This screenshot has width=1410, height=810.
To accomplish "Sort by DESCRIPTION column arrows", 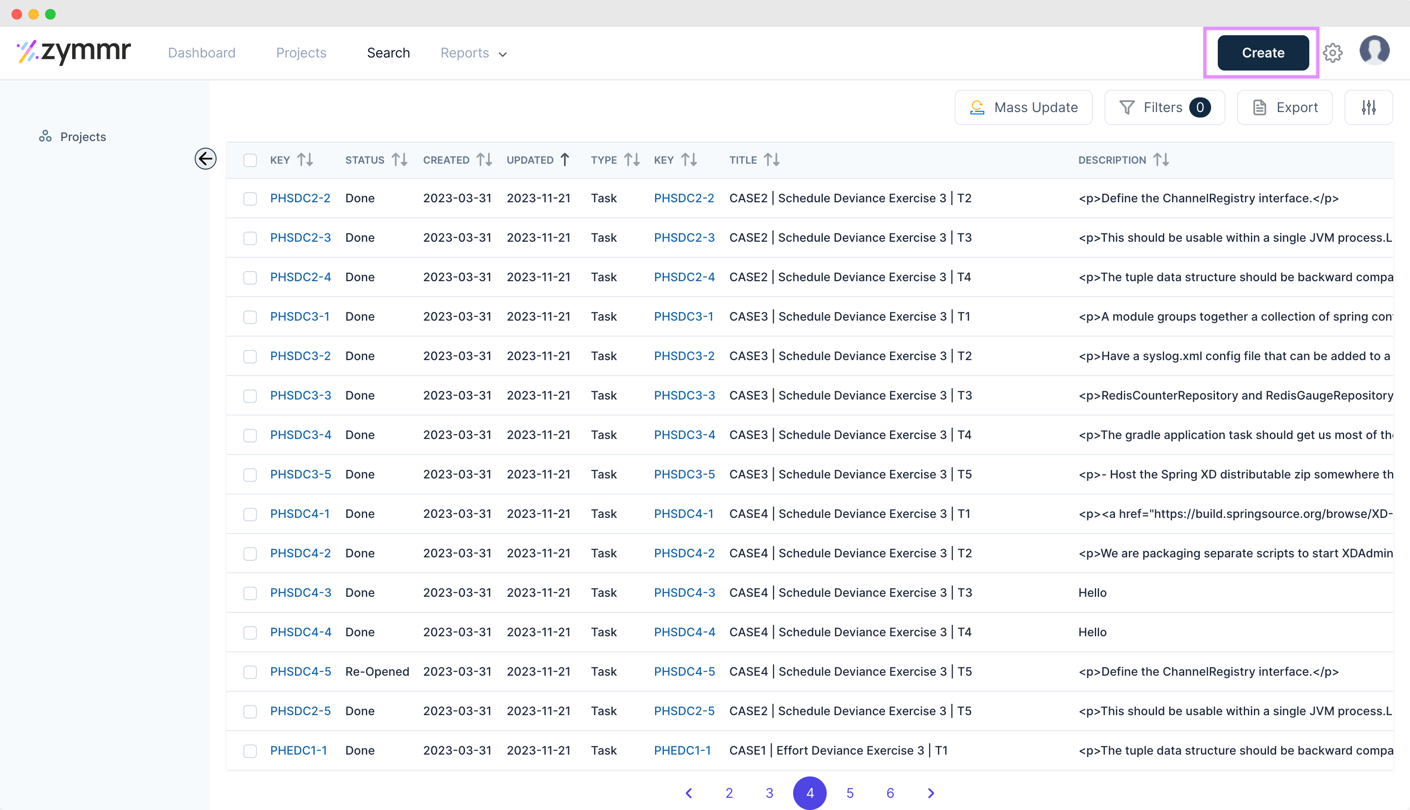I will [x=1161, y=159].
